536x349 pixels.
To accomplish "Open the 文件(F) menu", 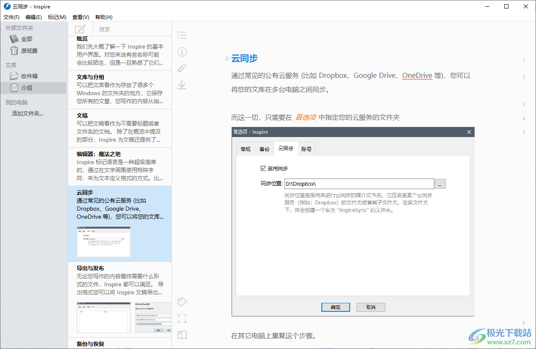I will 11,17.
